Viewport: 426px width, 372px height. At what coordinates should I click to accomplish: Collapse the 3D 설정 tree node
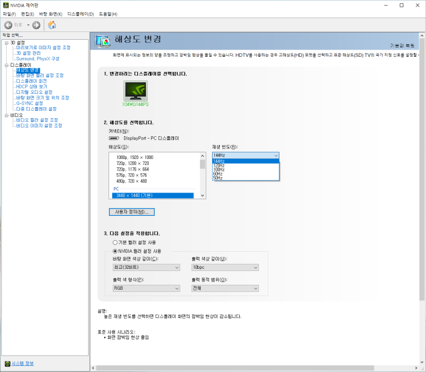pyautogui.click(x=7, y=42)
